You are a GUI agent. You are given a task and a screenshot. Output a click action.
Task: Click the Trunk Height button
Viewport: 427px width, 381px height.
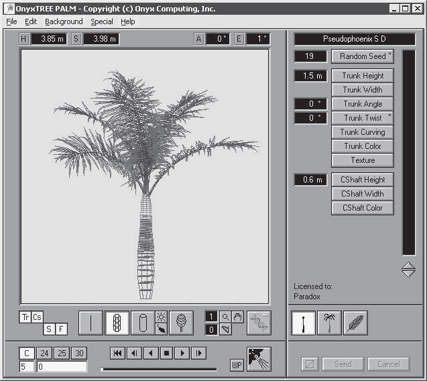363,76
